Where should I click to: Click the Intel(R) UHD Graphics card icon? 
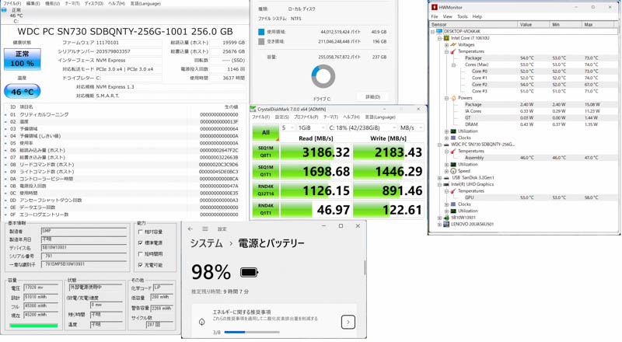446,184
